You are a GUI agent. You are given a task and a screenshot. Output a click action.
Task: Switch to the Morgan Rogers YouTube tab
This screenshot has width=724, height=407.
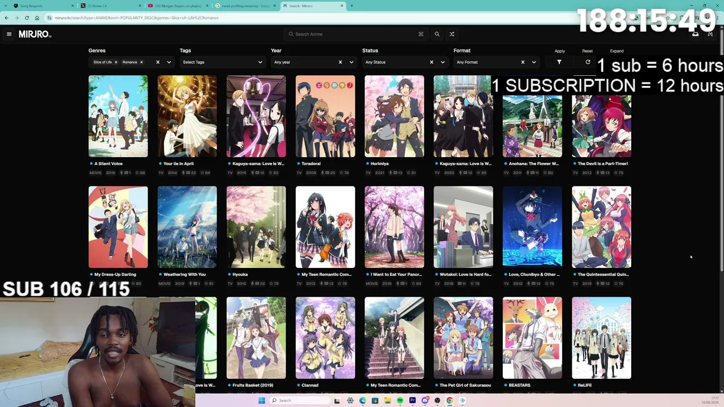pyautogui.click(x=177, y=6)
